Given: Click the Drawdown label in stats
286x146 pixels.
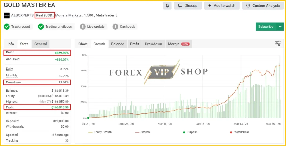Looking at the screenshot, I should click(x=14, y=82).
